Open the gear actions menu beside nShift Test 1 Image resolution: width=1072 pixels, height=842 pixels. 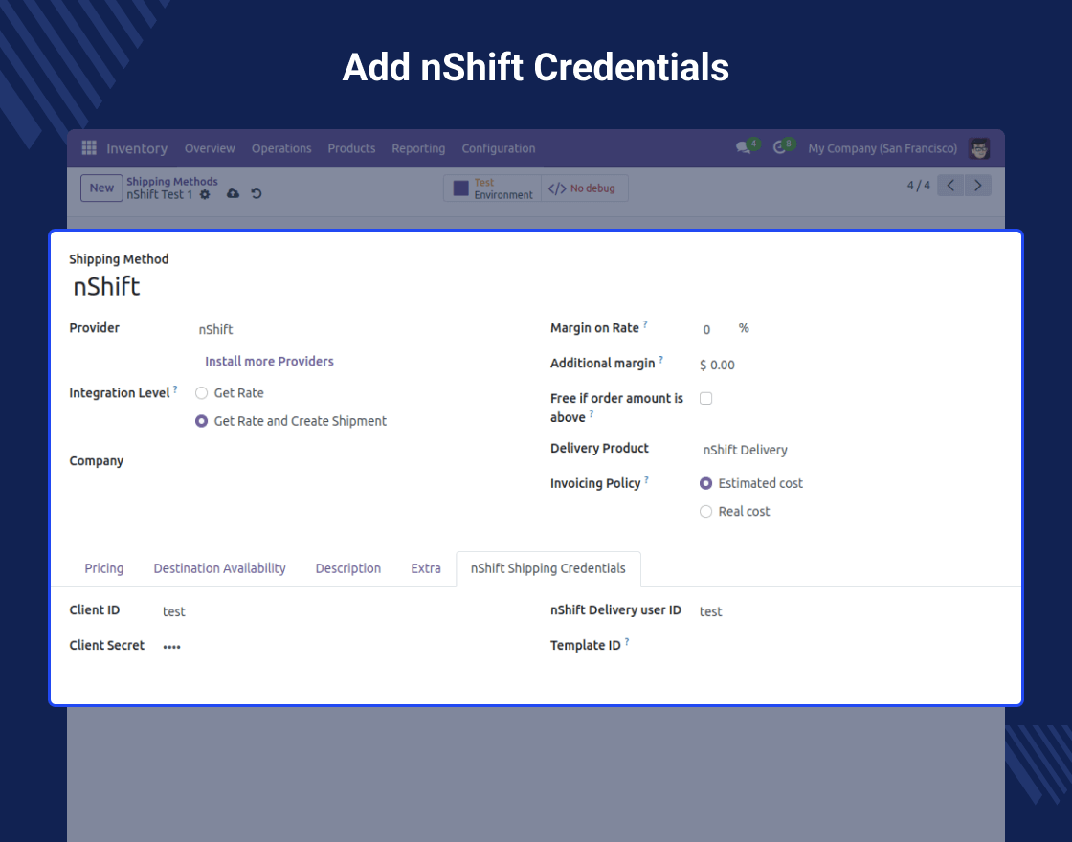click(x=205, y=195)
